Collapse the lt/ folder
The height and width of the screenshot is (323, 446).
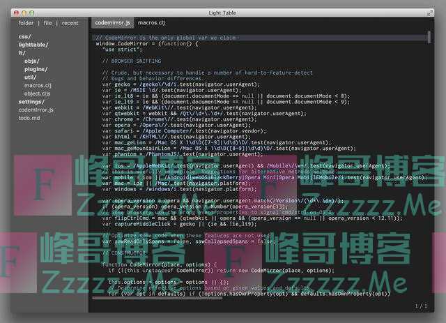(22, 52)
